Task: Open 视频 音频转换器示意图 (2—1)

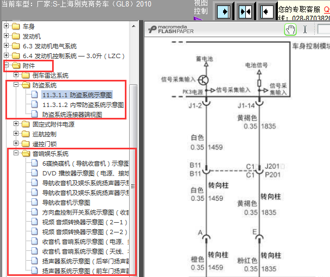Action: pos(85,222)
